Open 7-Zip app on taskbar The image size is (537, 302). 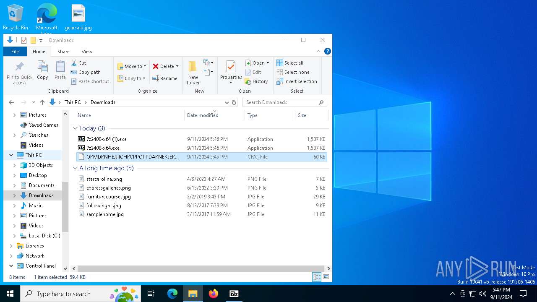click(x=234, y=294)
